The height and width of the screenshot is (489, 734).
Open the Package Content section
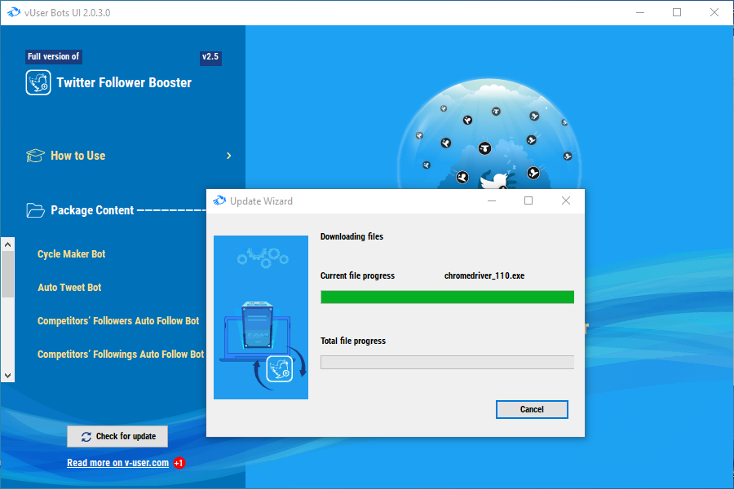(92, 210)
